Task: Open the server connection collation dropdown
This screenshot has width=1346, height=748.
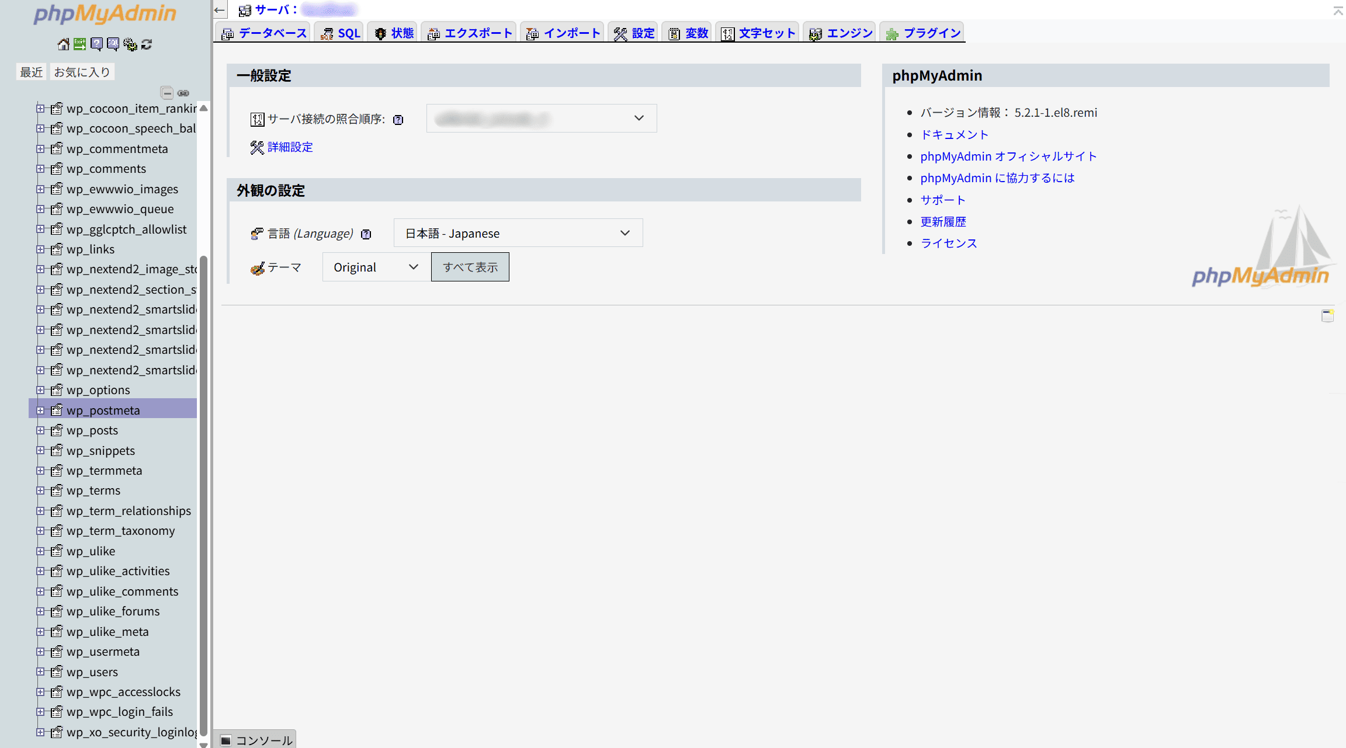Action: pos(541,119)
